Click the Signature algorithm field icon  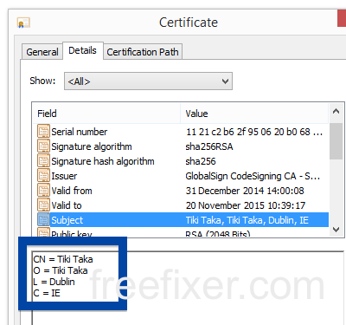43,146
